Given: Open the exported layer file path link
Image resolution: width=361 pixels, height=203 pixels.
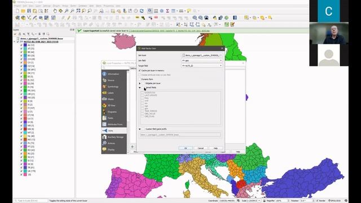Looking at the screenshot, I should click(x=169, y=30).
